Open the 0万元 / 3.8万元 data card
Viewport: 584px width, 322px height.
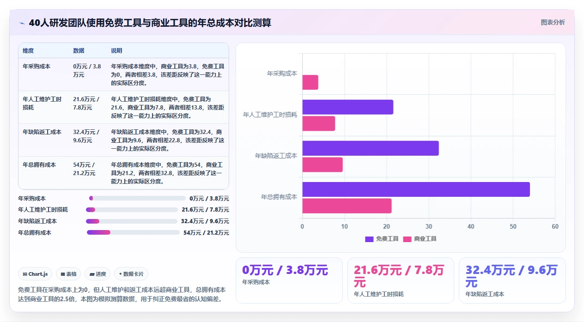click(x=289, y=280)
